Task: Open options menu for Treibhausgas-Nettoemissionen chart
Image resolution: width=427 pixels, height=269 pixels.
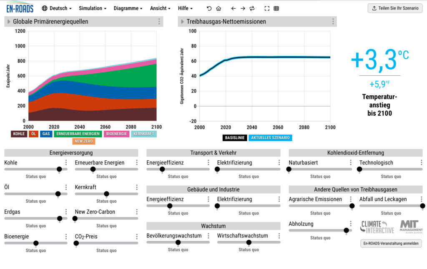Action: pyautogui.click(x=333, y=22)
